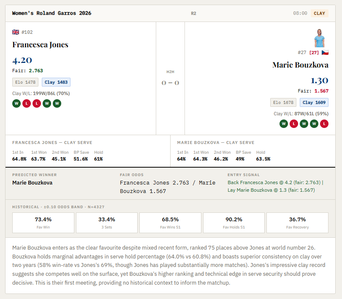The height and width of the screenshot is (299, 342).
Task: Click Francesca Jones's third form circle (L)
Action: [37, 103]
